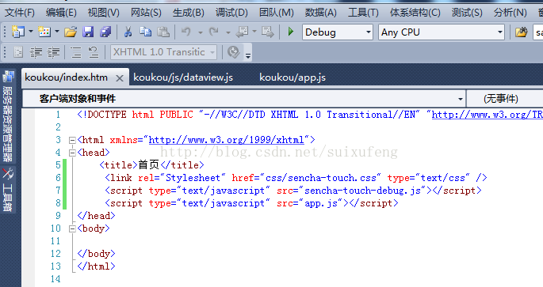Screen dimensions: 543x287
Task: Switch to the koukou/js/dataview.js tab
Action: click(183, 77)
